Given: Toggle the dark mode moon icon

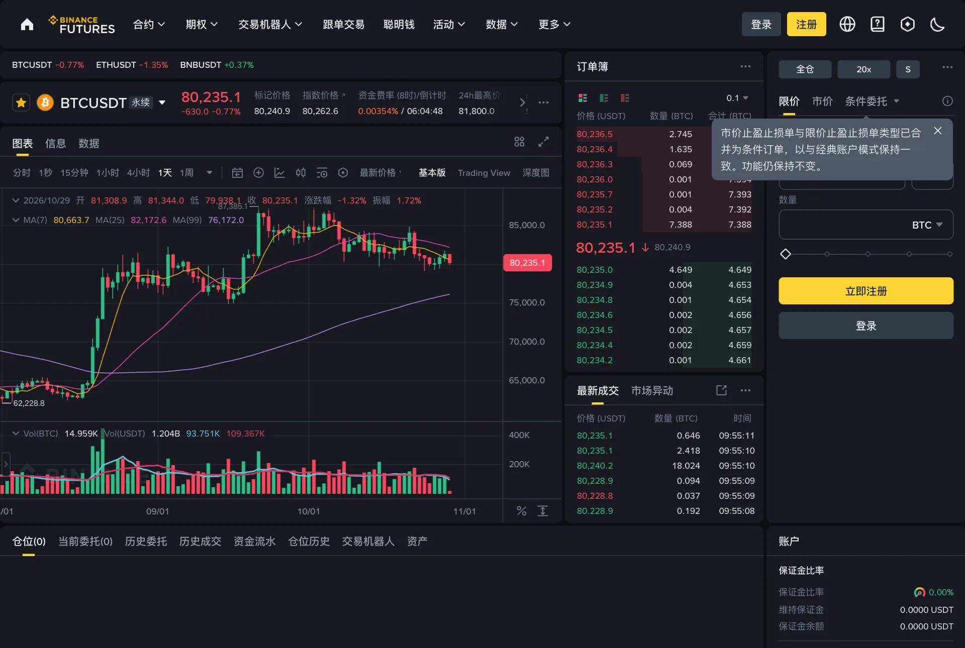Looking at the screenshot, I should click(937, 24).
